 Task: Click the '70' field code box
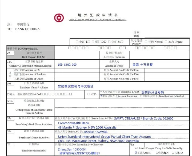pos(10,145)
